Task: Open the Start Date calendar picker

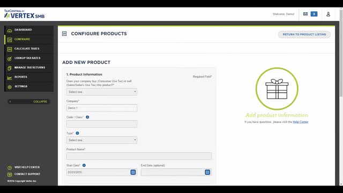Action: [x=133, y=172]
